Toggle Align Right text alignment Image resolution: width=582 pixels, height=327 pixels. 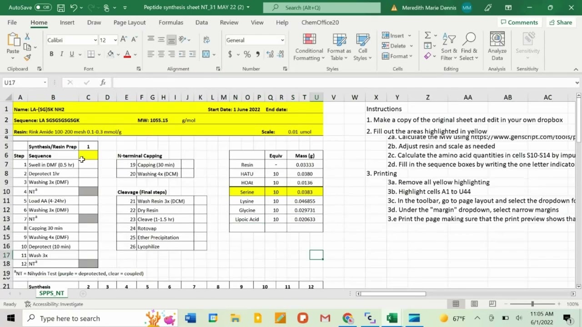(x=171, y=54)
